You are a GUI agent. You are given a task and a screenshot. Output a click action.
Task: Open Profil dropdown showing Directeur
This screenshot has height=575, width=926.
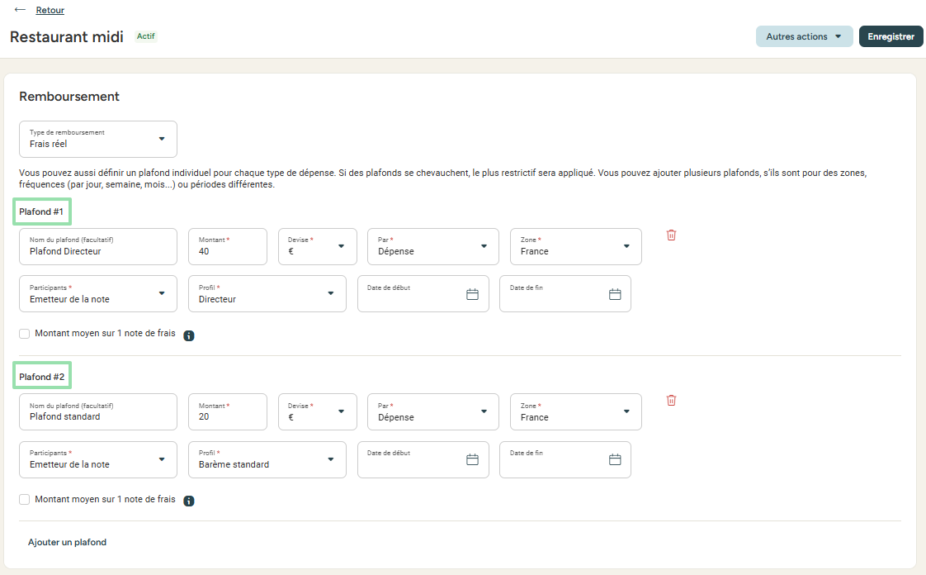[x=267, y=294]
